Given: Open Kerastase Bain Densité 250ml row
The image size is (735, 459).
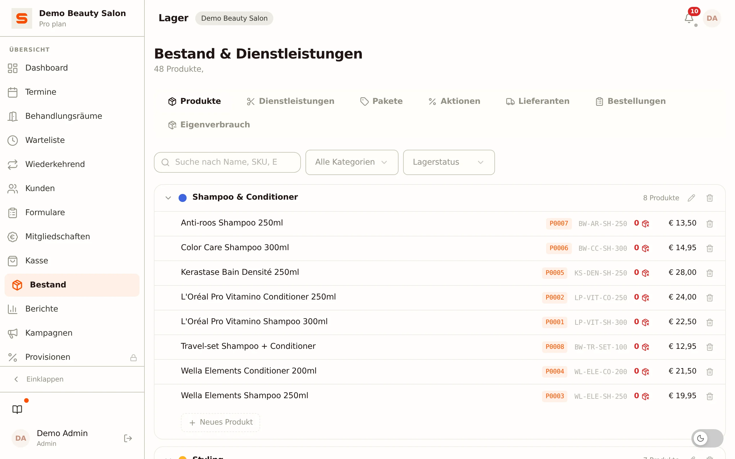Looking at the screenshot, I should (x=440, y=273).
